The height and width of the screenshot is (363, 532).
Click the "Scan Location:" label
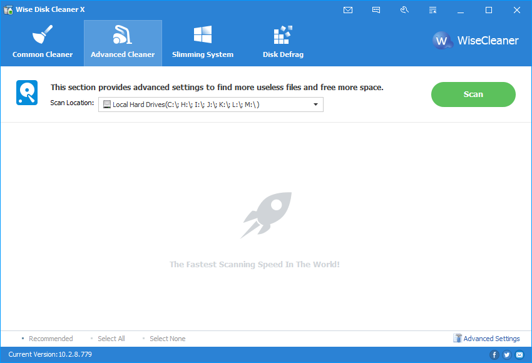(x=72, y=103)
